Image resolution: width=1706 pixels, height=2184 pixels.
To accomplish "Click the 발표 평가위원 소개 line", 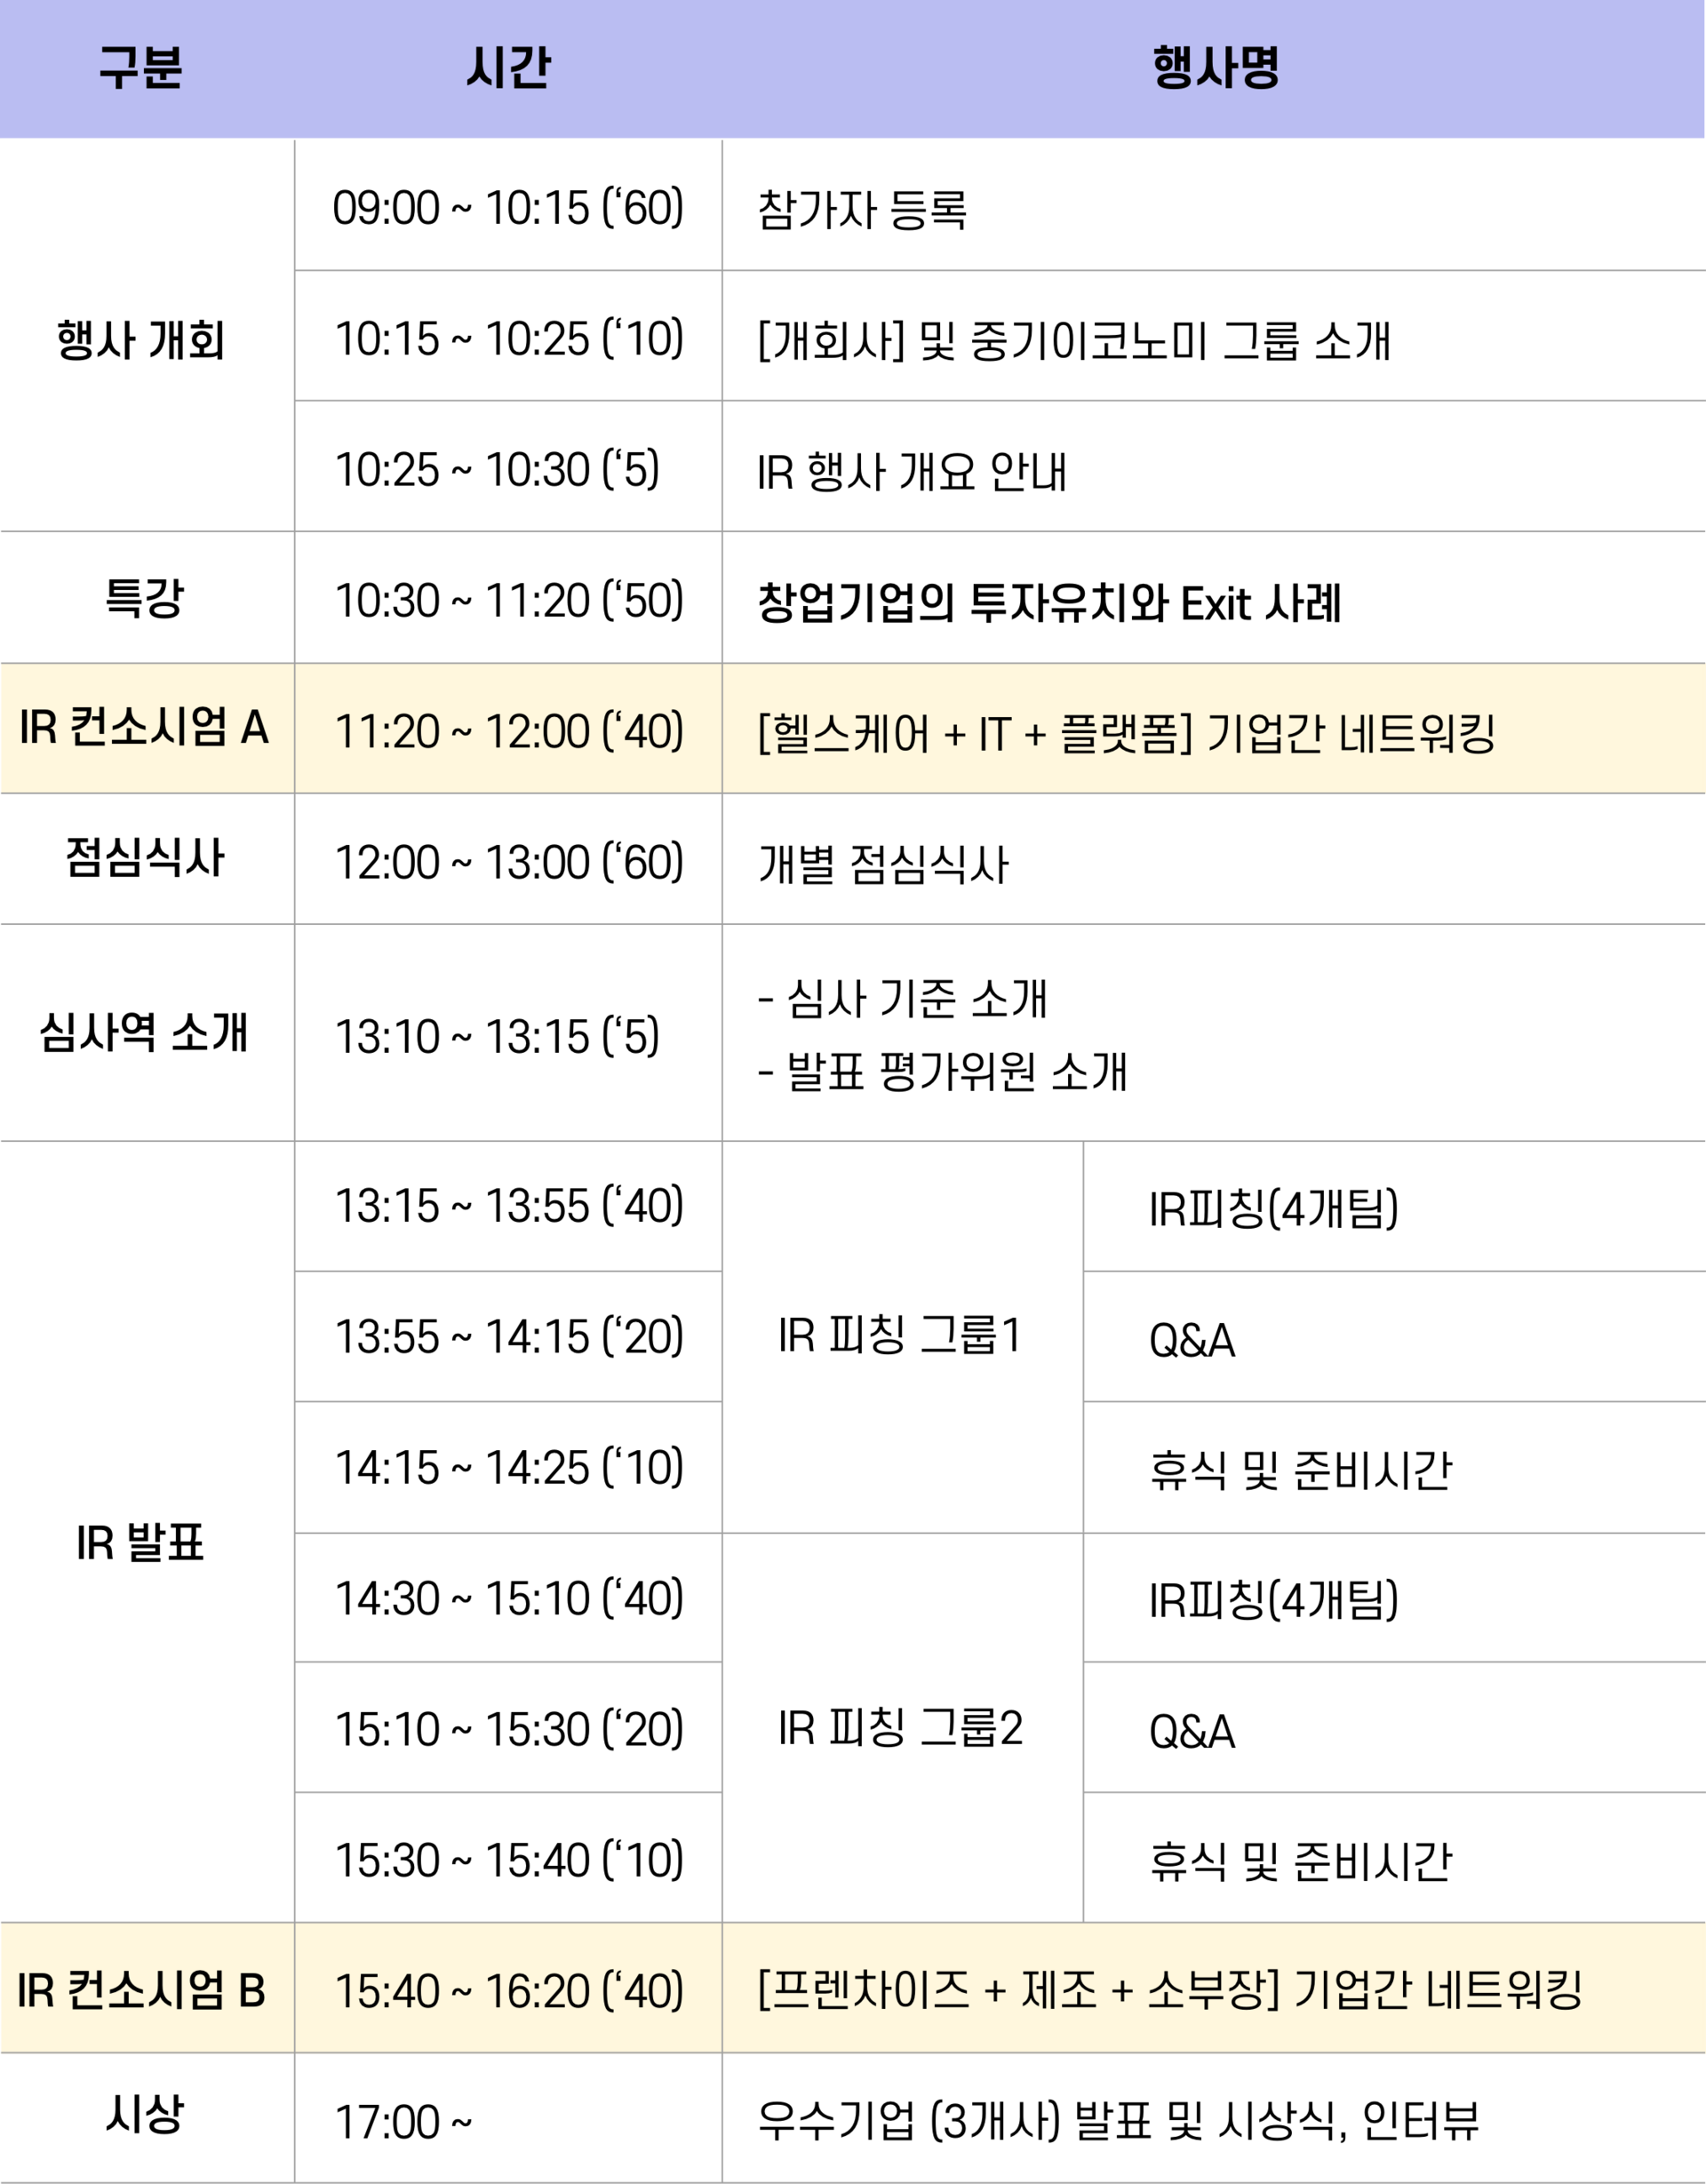I will (943, 1072).
